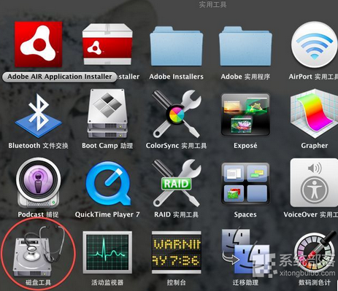The height and width of the screenshot is (291, 338).
Task: Launch ColorSync 实用工具
Action: point(177,114)
